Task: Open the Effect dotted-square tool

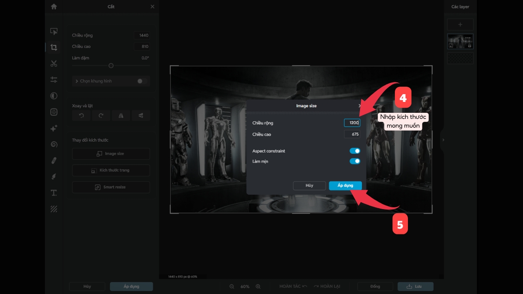Action: (54, 112)
